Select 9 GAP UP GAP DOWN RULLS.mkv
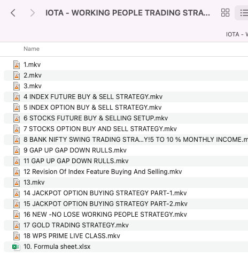Image resolution: width=248 pixels, height=259 pixels. click(x=126, y=150)
